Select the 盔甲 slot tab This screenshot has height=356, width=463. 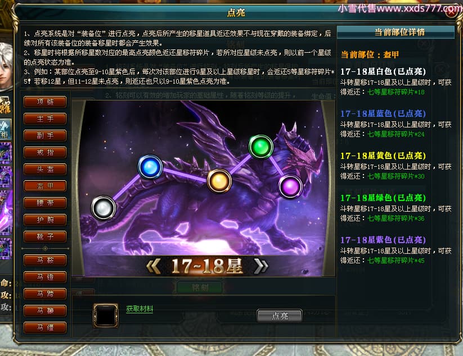point(45,186)
